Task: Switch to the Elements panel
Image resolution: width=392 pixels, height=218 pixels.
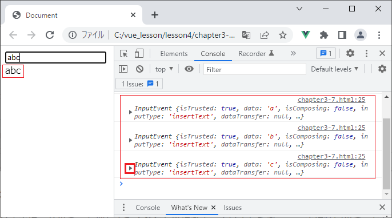Action: (174, 54)
